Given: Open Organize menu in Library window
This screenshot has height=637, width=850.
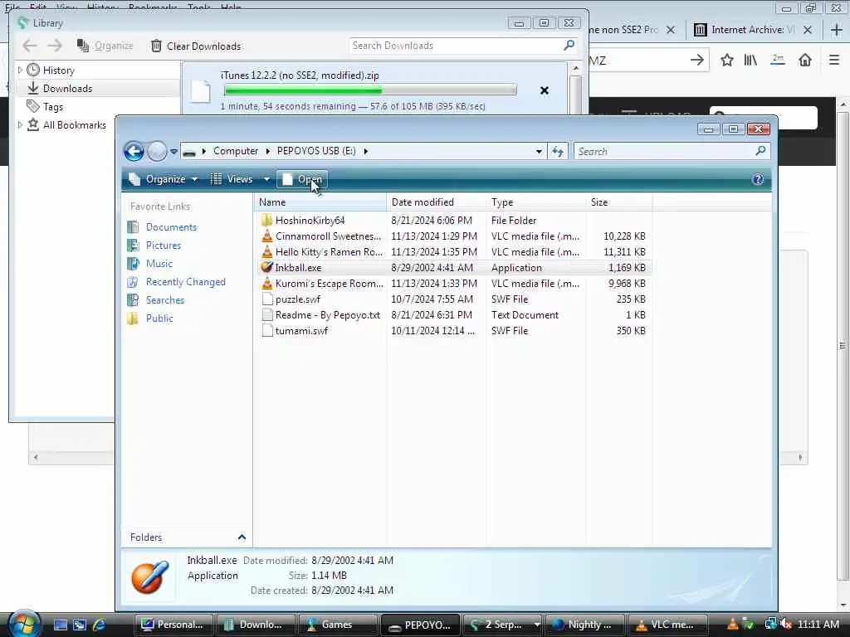Looking at the screenshot, I should 105,46.
